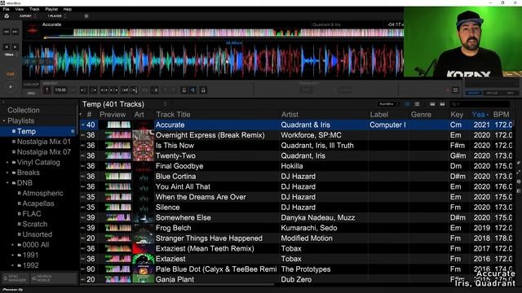
Task: Click the next track button
Action: (x=15, y=32)
